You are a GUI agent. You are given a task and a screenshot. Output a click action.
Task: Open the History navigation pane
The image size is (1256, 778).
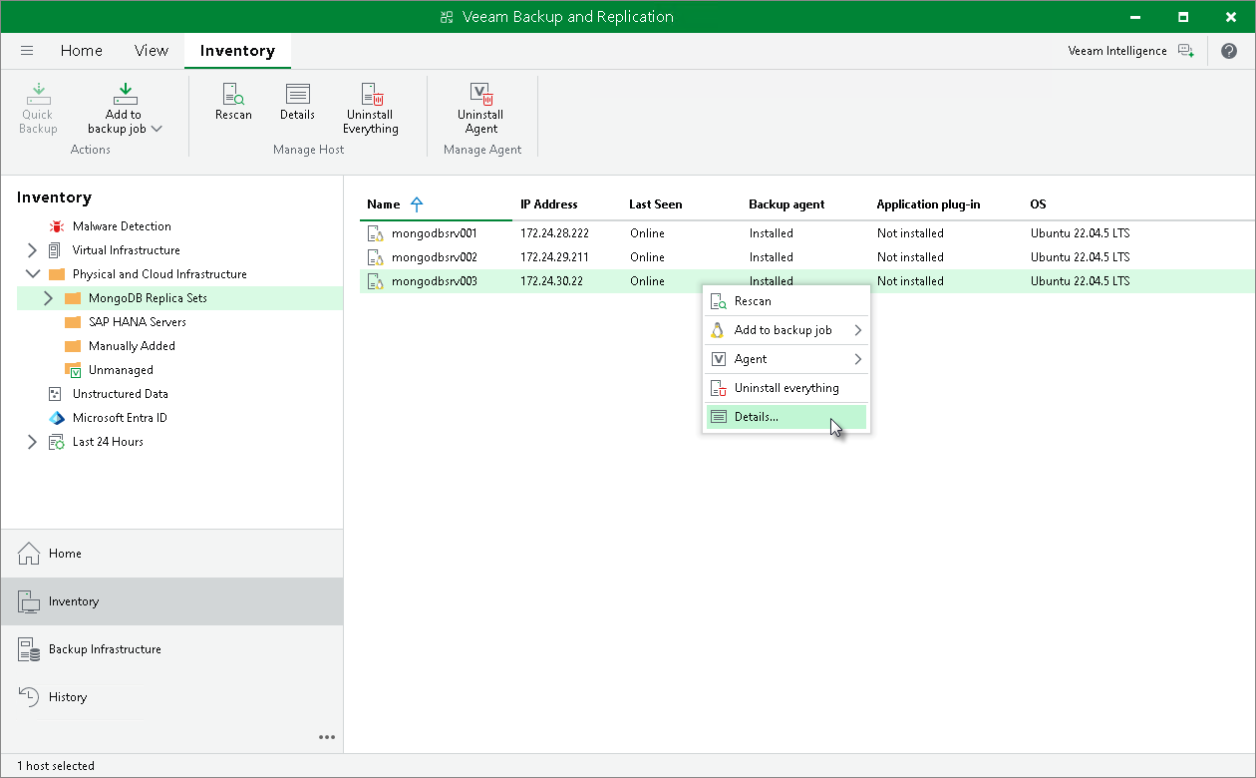coord(171,697)
